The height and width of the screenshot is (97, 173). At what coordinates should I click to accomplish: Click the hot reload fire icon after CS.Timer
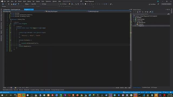(69, 4)
